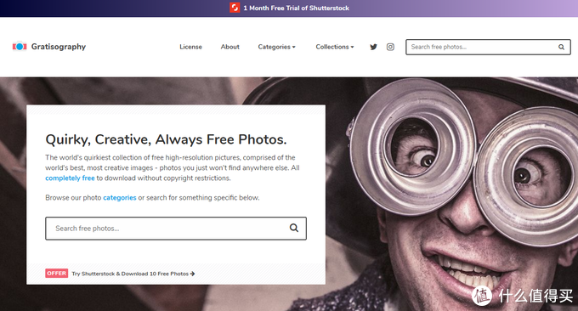Click '1 Month Free Trial of Shutterstock' banner
This screenshot has width=578, height=311.
click(x=296, y=8)
